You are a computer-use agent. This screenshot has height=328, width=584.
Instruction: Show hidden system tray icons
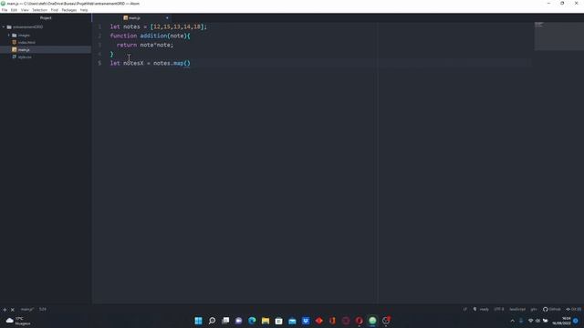[x=513, y=321]
